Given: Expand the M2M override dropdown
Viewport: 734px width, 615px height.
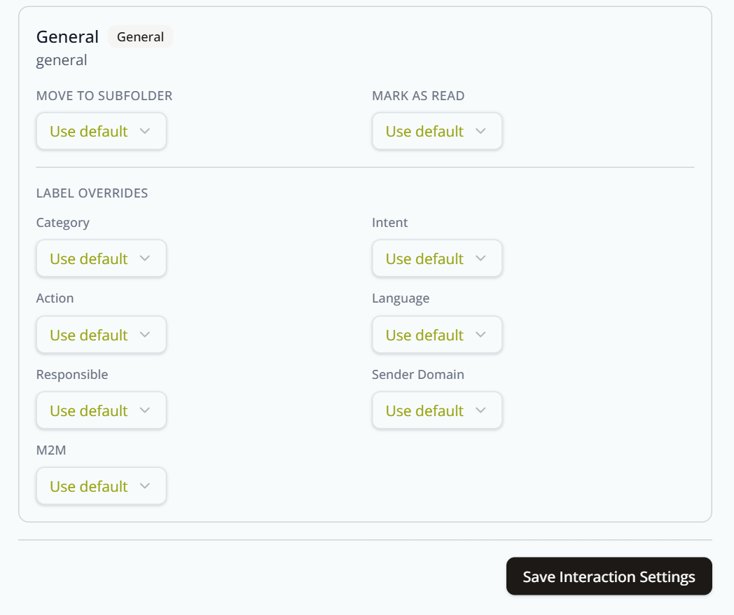Looking at the screenshot, I should pos(101,486).
